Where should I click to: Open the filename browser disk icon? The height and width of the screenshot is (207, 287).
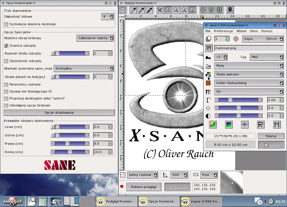click(x=209, y=48)
